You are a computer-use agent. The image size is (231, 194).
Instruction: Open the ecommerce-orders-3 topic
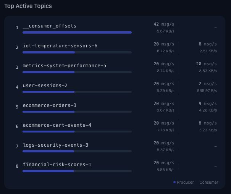[50, 105]
